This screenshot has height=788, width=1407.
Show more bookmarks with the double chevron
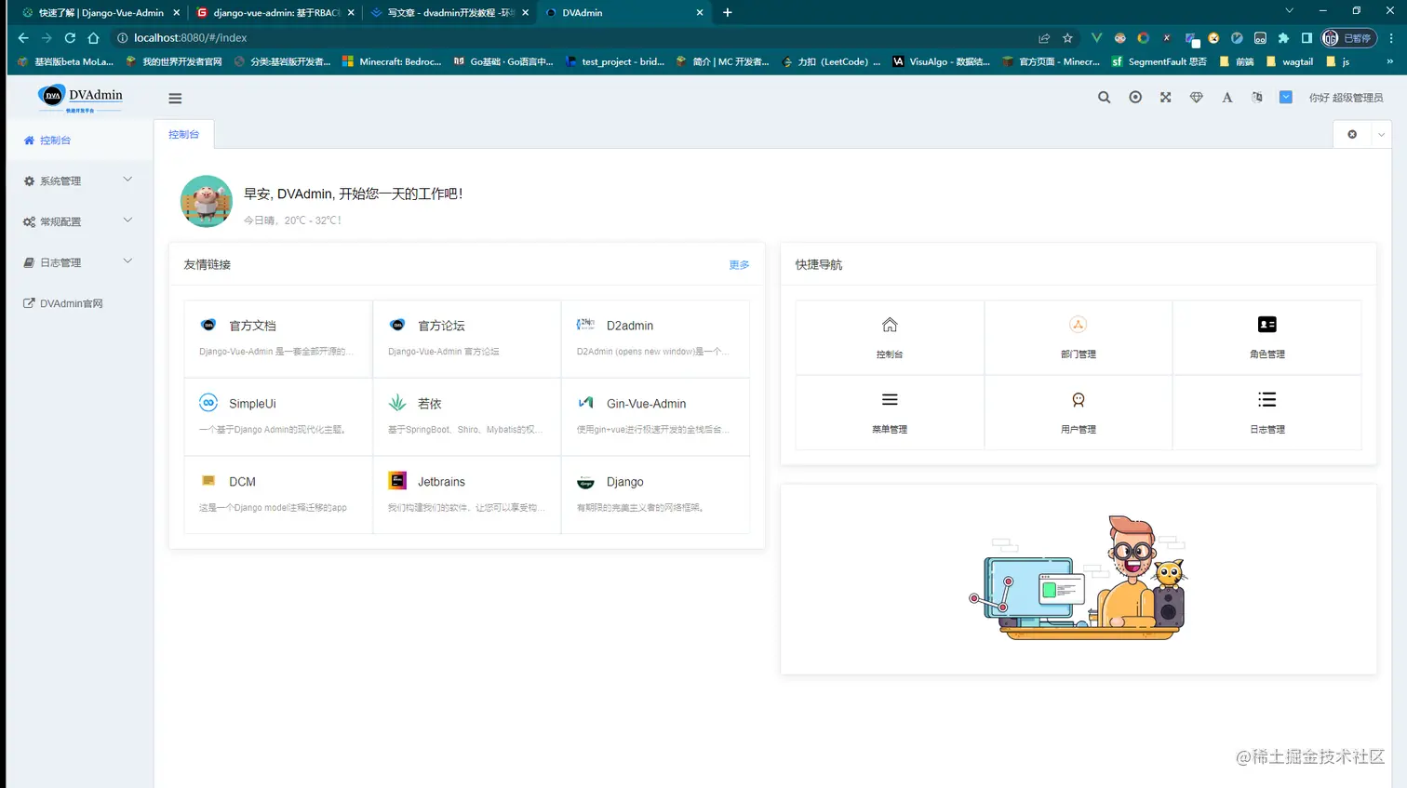click(x=1390, y=61)
